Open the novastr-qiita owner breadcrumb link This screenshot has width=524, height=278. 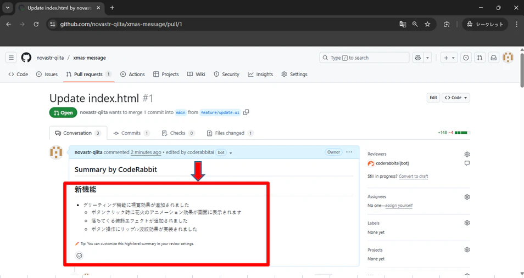click(50, 58)
